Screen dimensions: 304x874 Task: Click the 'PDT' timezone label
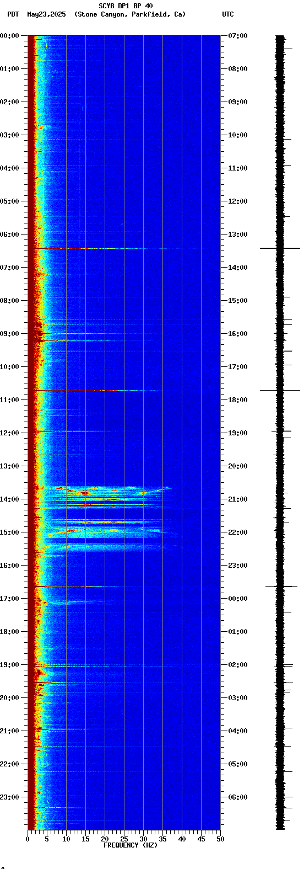click(13, 14)
